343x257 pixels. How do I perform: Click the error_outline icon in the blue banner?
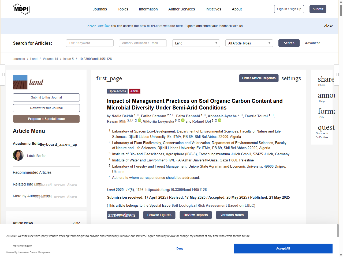click(99, 26)
